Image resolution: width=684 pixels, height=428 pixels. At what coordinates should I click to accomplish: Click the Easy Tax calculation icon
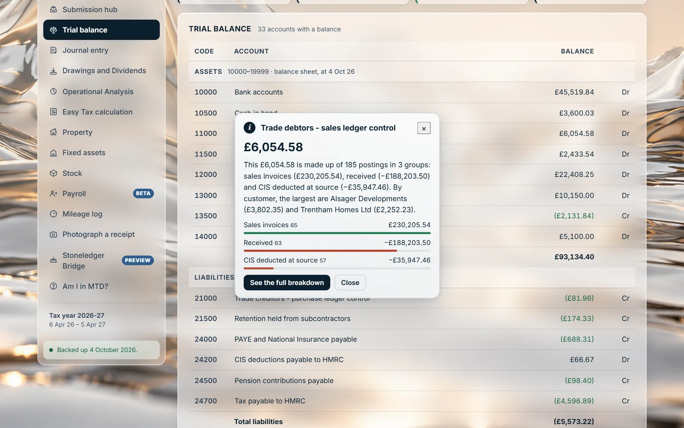point(53,112)
